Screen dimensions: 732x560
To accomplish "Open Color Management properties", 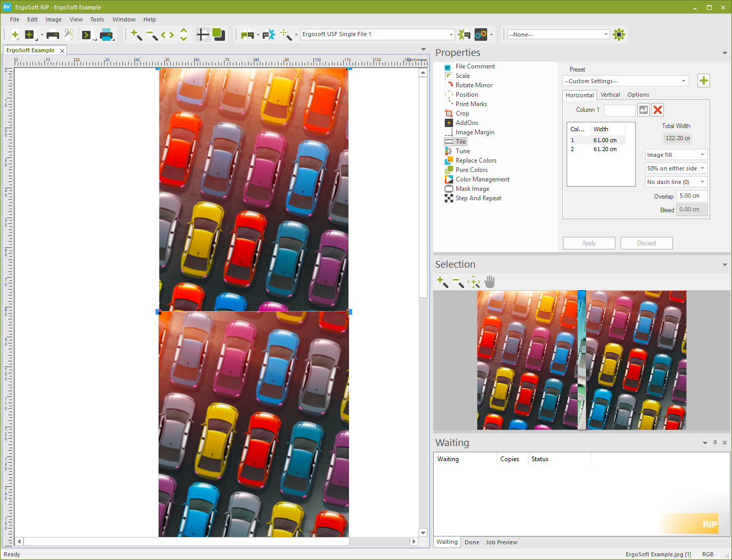I will pyautogui.click(x=482, y=179).
